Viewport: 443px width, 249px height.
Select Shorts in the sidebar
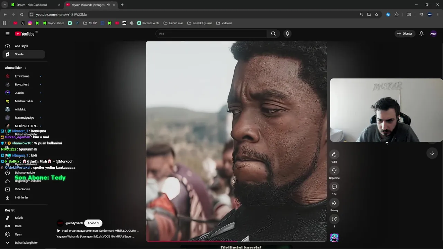point(24,54)
